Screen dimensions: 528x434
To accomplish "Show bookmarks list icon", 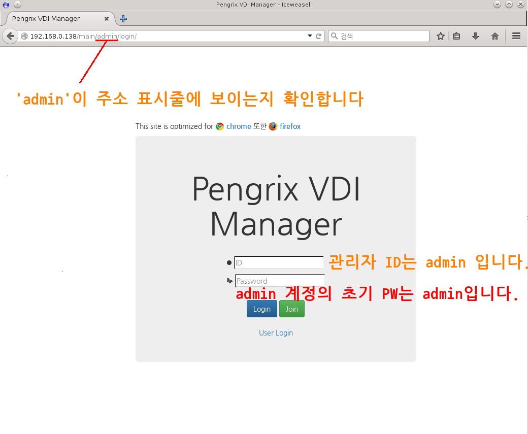I will (456, 36).
